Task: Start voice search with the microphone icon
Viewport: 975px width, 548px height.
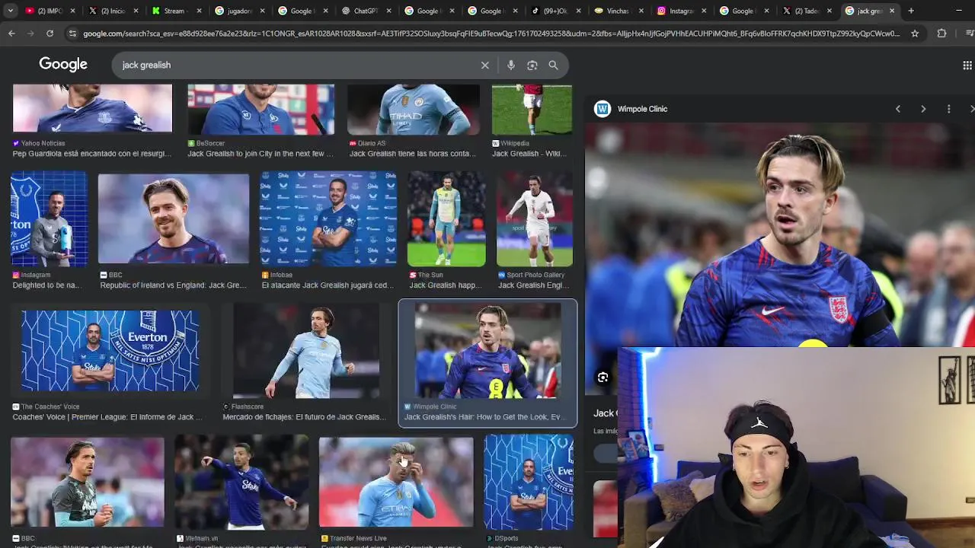Action: click(511, 65)
